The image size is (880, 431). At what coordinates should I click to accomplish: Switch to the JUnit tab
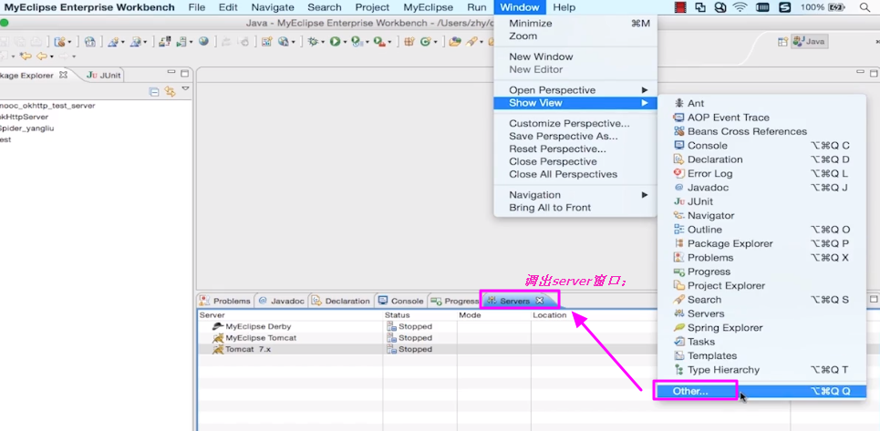pyautogui.click(x=104, y=75)
